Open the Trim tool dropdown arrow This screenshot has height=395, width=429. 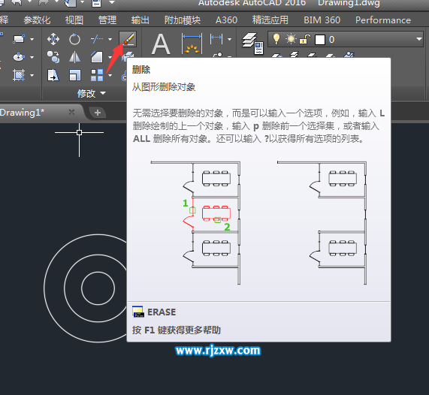(110, 39)
